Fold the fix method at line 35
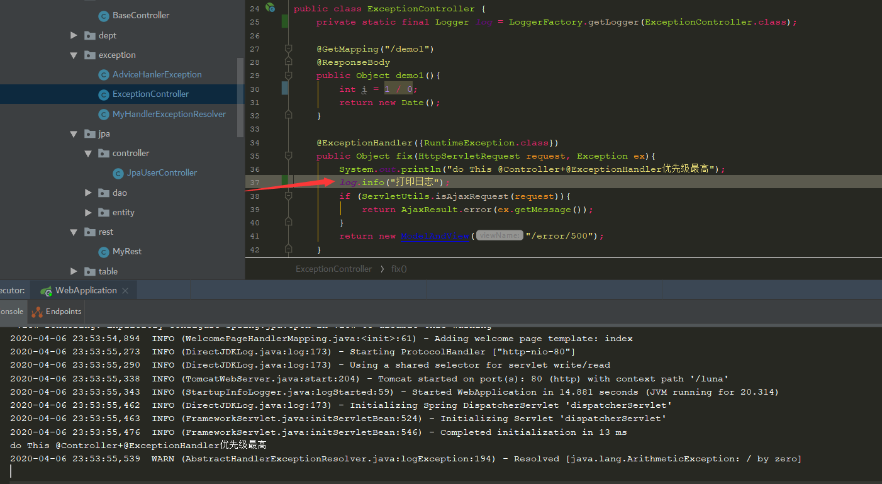This screenshot has height=484, width=882. 288,155
